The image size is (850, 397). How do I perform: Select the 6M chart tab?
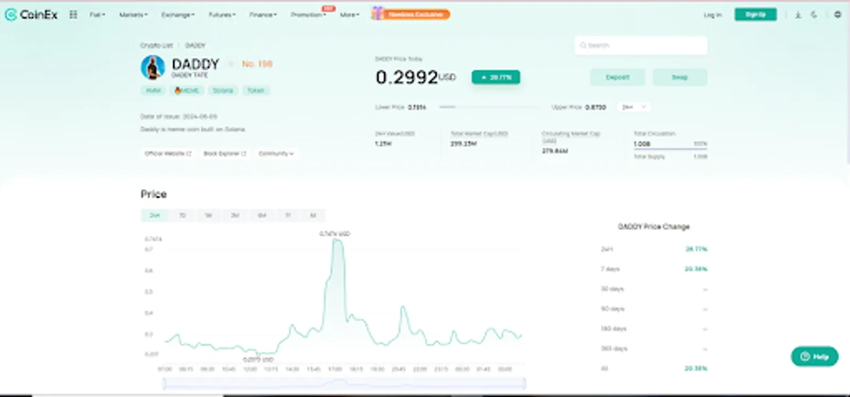[x=261, y=215]
